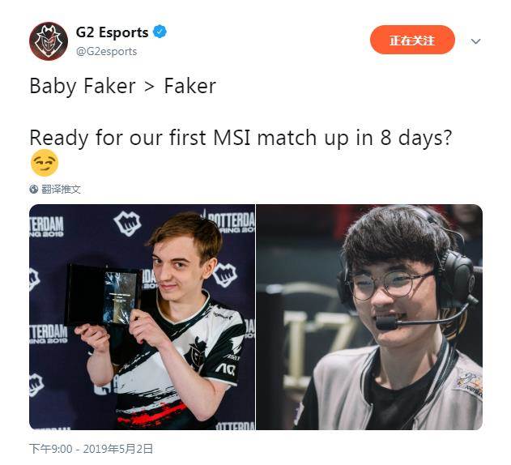Click the MSI fist logo above the plaque

coord(127,224)
